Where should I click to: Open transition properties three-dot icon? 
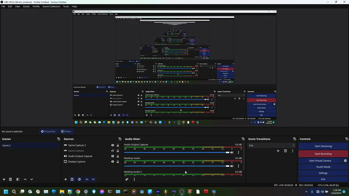(x=293, y=151)
